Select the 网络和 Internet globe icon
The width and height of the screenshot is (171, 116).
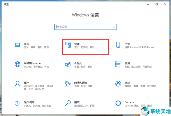pyautogui.click(x=17, y=64)
